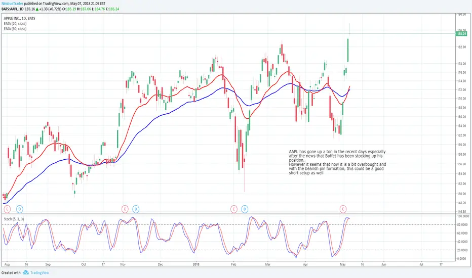Viewport: 472px width, 278px height.
Task: Open the TradingView link in footer
Action: point(40,272)
